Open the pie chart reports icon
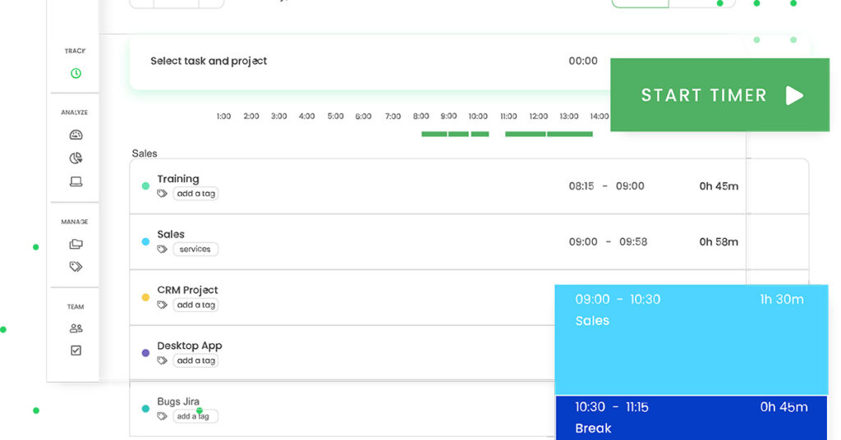The image size is (841, 440). [76, 158]
